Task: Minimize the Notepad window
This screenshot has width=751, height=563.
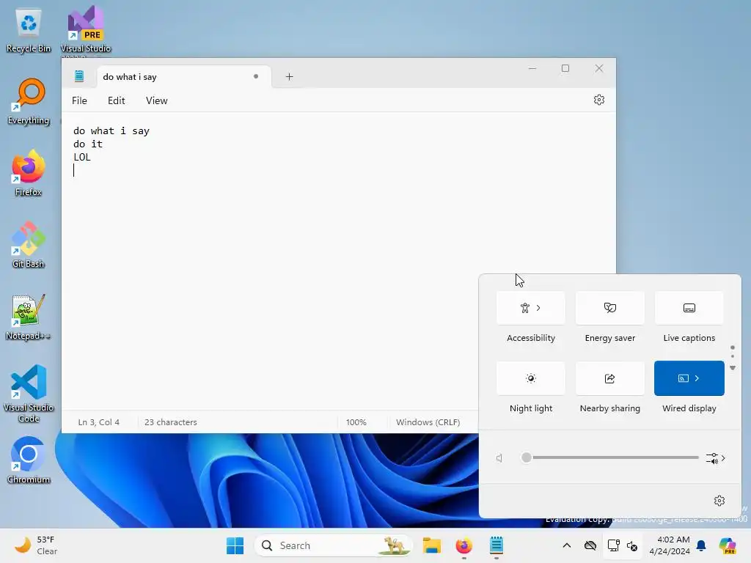Action: [x=532, y=68]
